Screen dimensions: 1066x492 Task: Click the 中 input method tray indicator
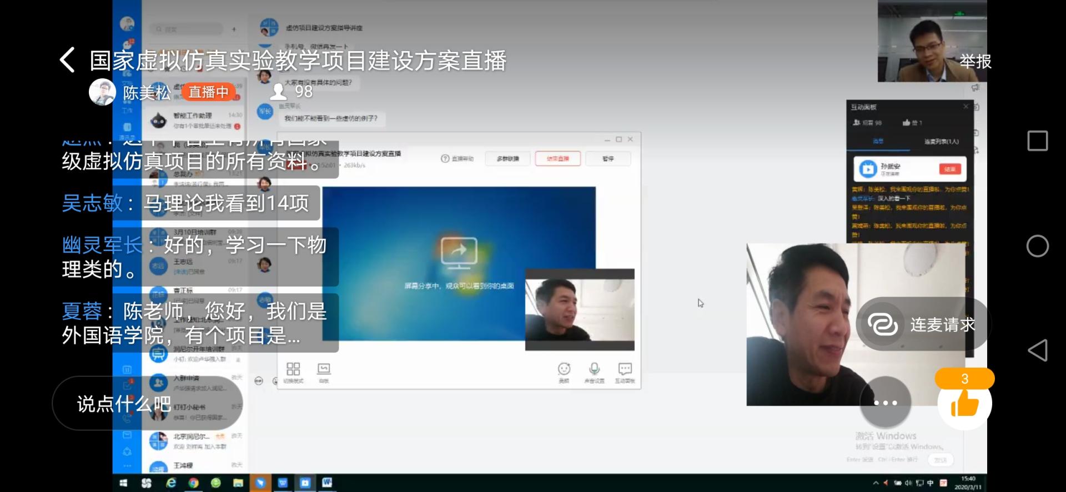(x=931, y=483)
